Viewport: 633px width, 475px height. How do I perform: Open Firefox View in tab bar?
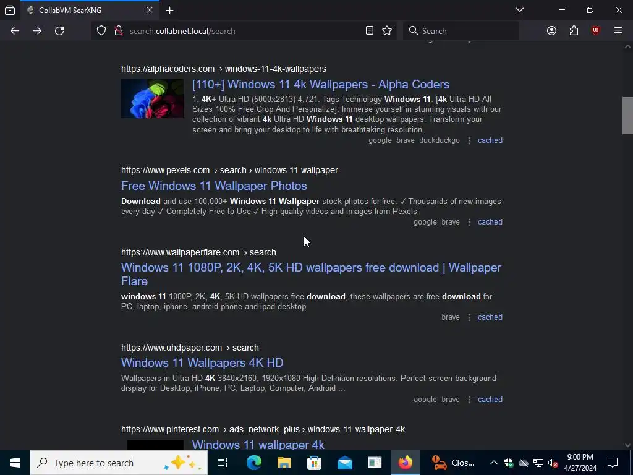pos(10,10)
